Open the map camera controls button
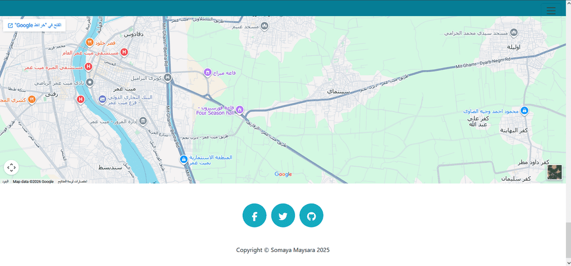Viewport: 571px width, 266px height. (x=11, y=168)
